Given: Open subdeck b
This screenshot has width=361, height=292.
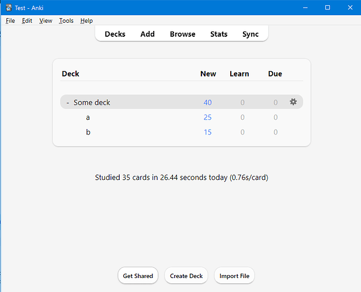Looking at the screenshot, I should coord(88,132).
